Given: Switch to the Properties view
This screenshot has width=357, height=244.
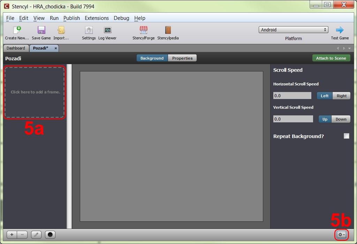Looking at the screenshot, I should click(x=182, y=58).
